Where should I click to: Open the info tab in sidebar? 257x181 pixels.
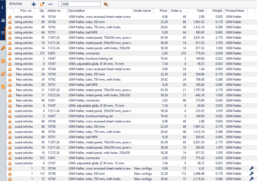[3, 7]
